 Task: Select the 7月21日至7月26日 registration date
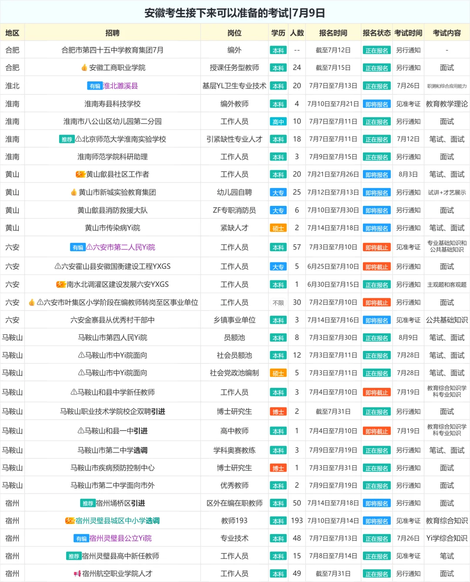coord(333,174)
